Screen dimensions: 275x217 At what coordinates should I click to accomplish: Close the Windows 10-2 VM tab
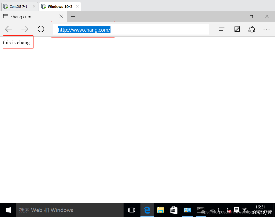pos(77,6)
